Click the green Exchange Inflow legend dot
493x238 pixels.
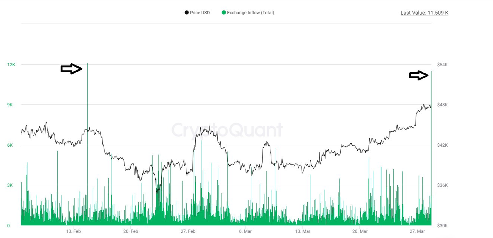click(224, 13)
